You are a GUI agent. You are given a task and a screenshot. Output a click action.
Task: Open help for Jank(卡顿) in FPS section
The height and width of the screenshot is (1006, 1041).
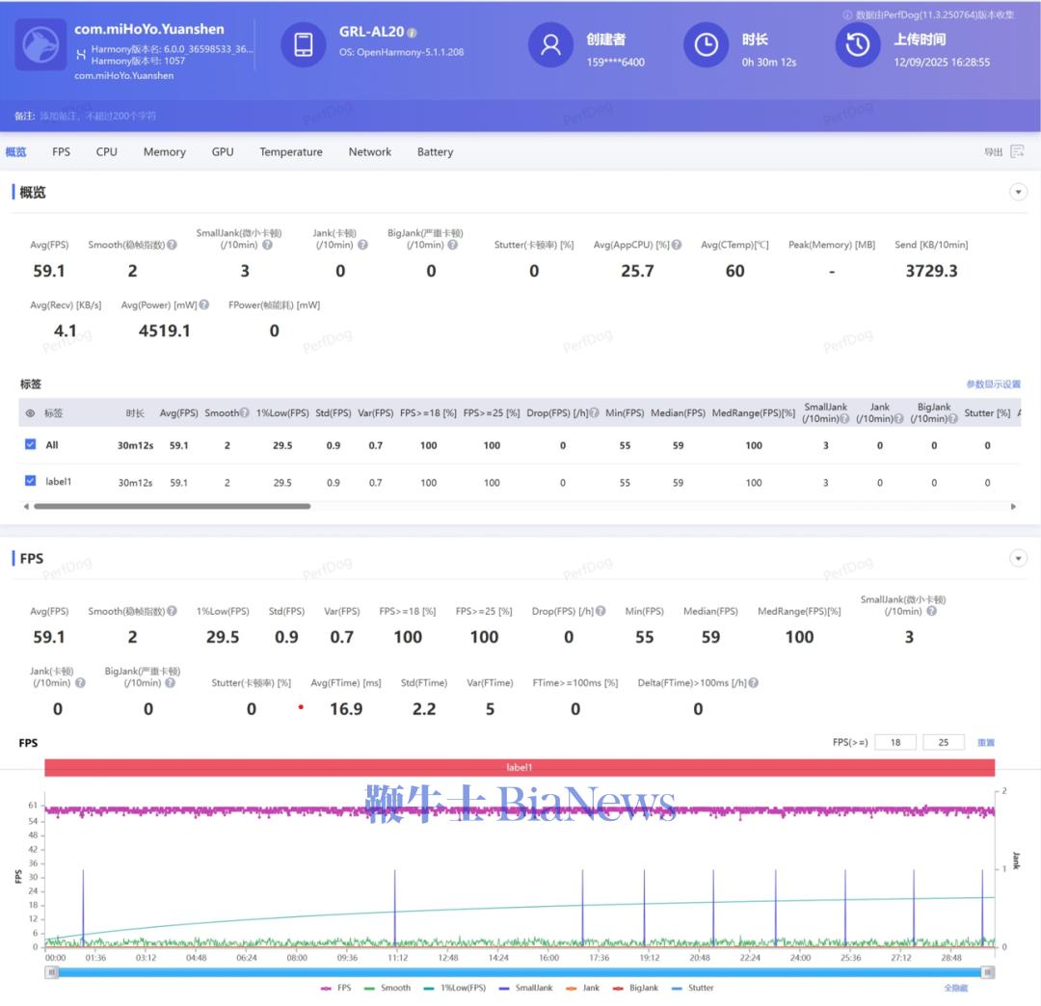tap(80, 683)
